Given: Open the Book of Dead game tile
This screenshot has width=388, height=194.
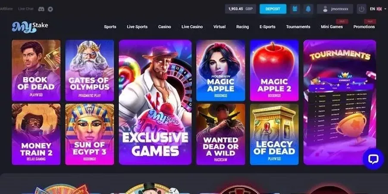Looking at the screenshot, I should tap(36, 70).
